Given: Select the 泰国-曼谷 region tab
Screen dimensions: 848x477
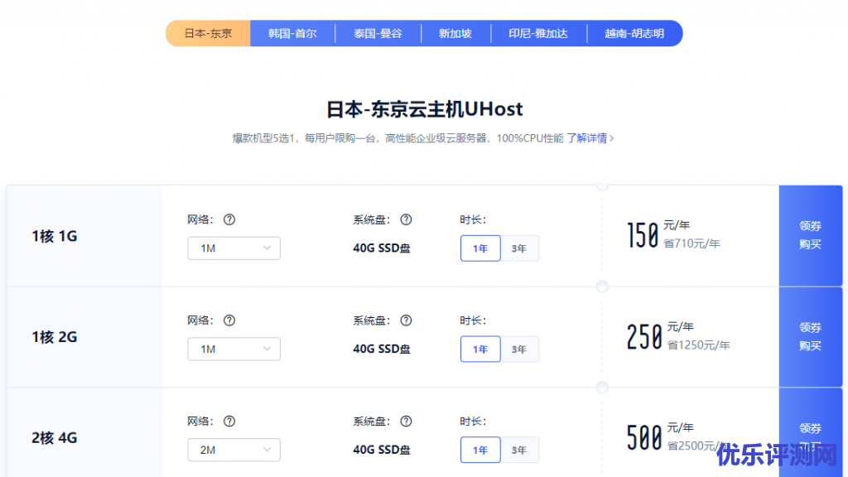Looking at the screenshot, I should pyautogui.click(x=378, y=34).
